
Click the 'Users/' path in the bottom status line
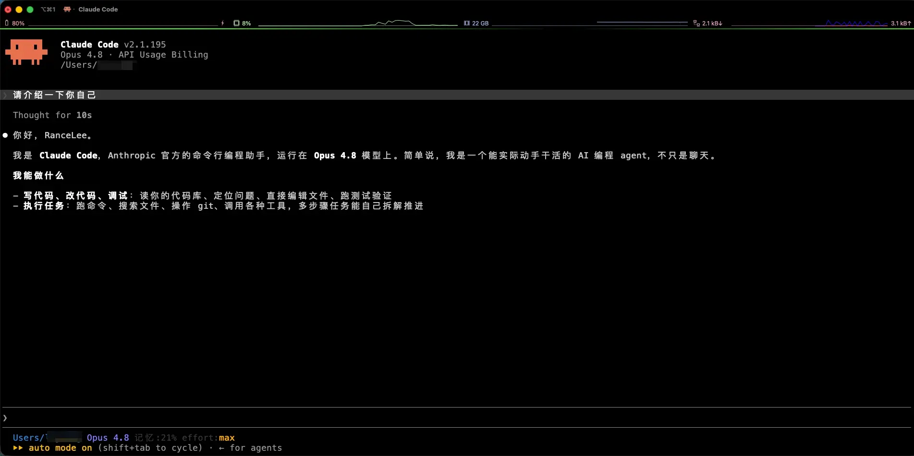point(29,438)
